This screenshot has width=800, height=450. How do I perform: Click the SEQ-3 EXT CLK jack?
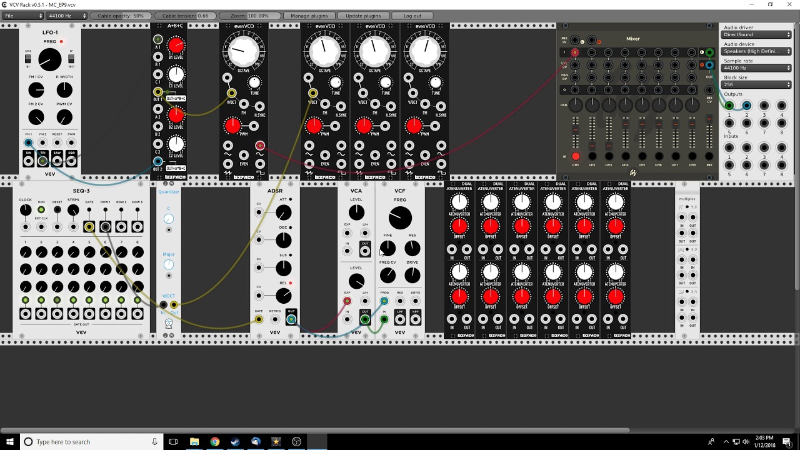41,227
